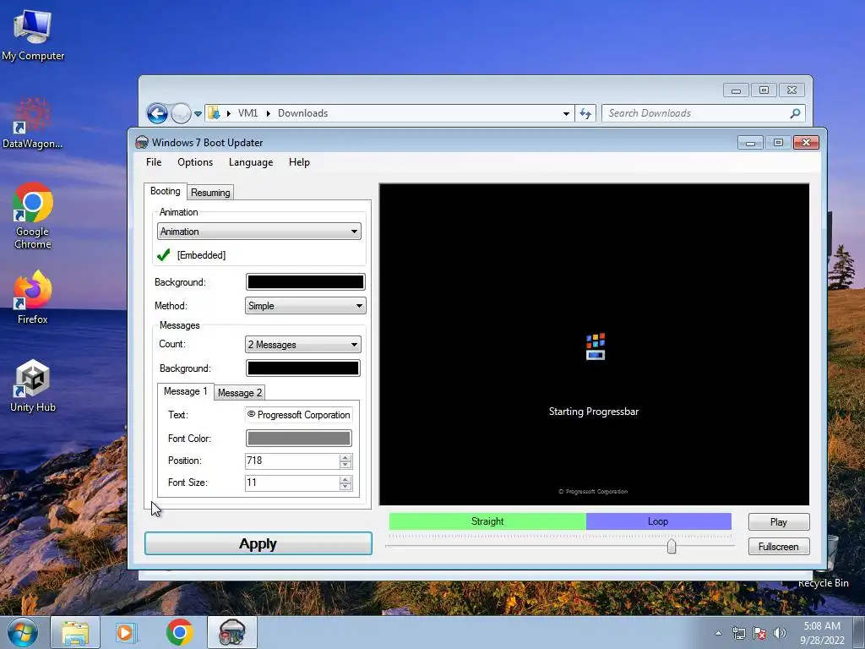Refresh the Downloads Explorer window

click(x=585, y=114)
